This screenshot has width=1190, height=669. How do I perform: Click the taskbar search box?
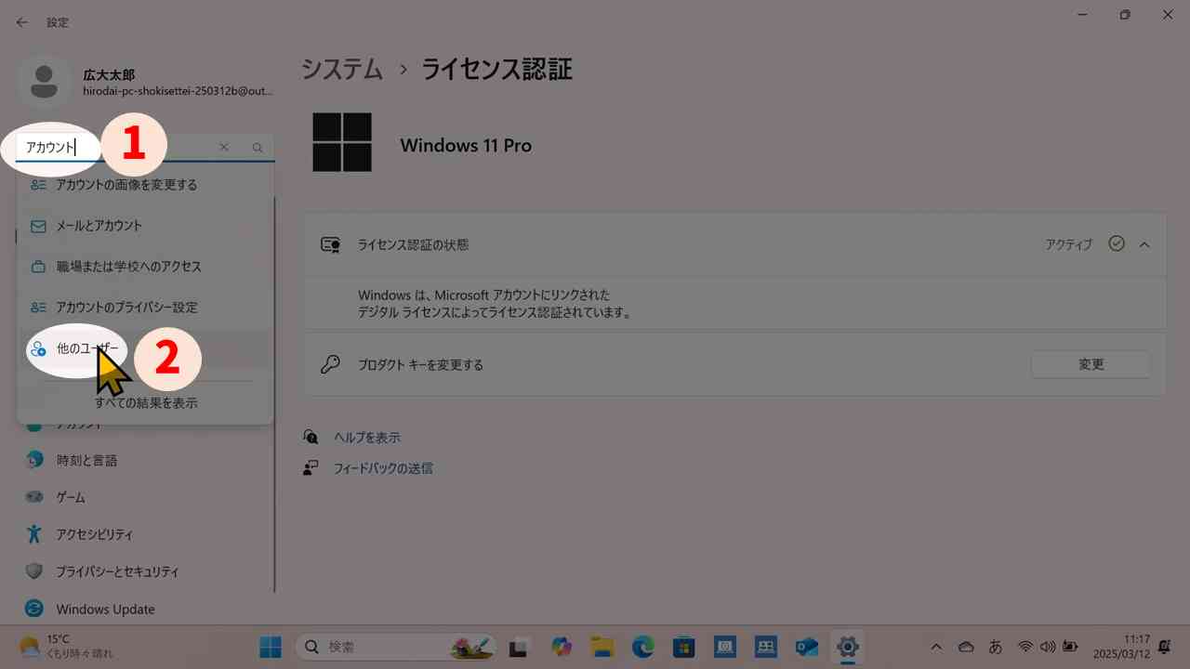[398, 646]
